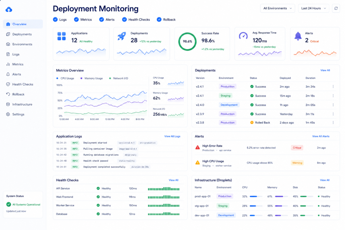Click the API Service healthy check icon
The width and height of the screenshot is (345, 230).
98,189
